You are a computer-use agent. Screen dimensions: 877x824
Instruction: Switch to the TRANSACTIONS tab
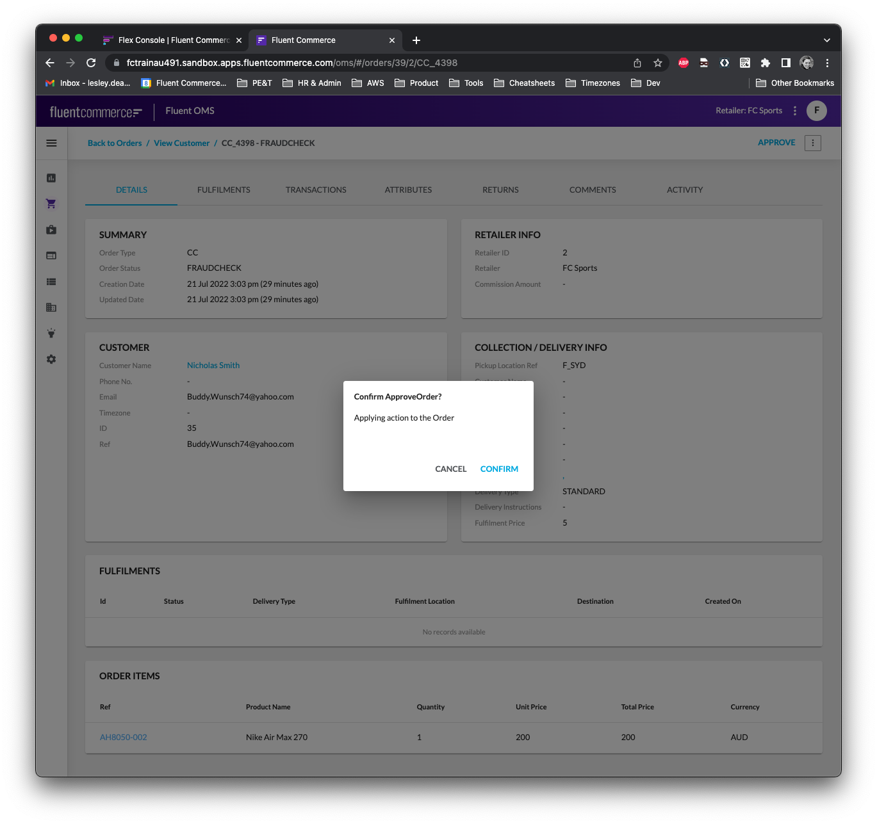[316, 190]
